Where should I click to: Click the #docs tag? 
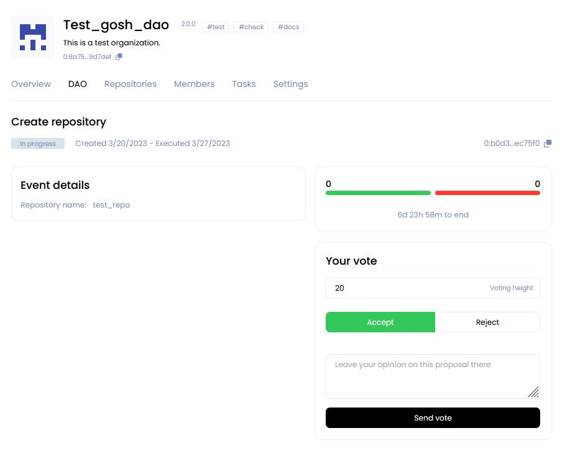(288, 27)
